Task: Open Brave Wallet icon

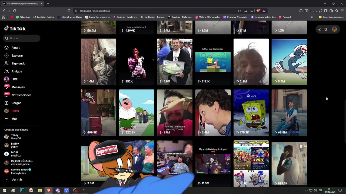Action: point(331,11)
